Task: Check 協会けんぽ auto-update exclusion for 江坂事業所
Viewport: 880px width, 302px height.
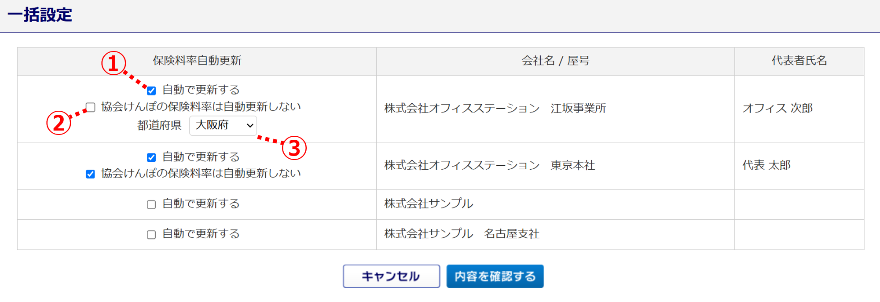Action: pyautogui.click(x=91, y=107)
